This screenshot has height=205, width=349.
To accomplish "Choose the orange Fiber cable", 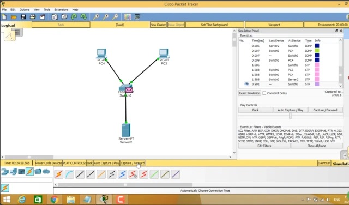I will [x=101, y=174].
